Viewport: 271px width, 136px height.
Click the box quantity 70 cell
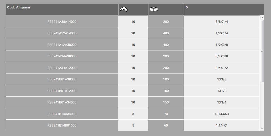pyautogui.click(x=166, y=114)
